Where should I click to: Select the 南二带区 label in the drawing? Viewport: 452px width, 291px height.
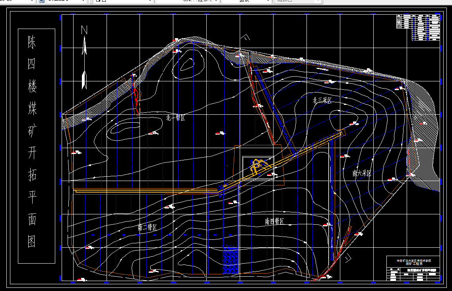(x=147, y=227)
